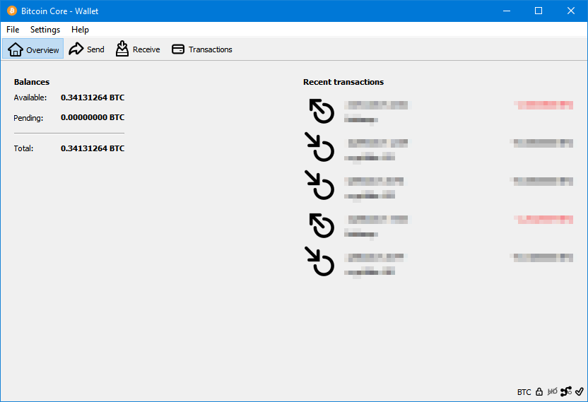Click the red amount of first transaction
The width and height of the screenshot is (588, 402).
[x=544, y=105]
